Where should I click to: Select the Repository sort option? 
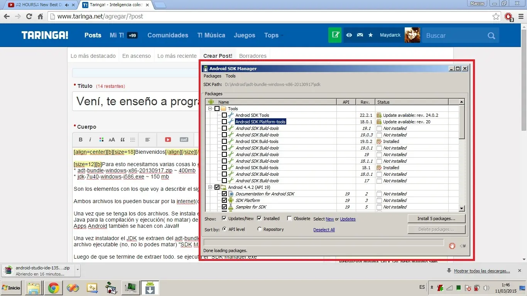pos(259,229)
